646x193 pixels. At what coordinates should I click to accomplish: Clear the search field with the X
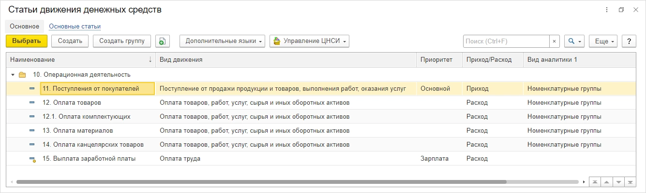coord(555,41)
